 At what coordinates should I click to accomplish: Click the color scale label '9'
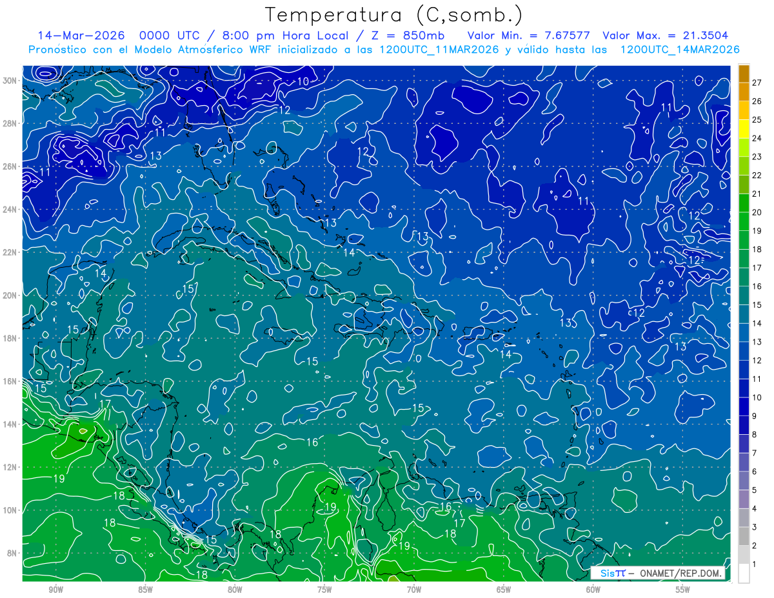[x=755, y=416]
